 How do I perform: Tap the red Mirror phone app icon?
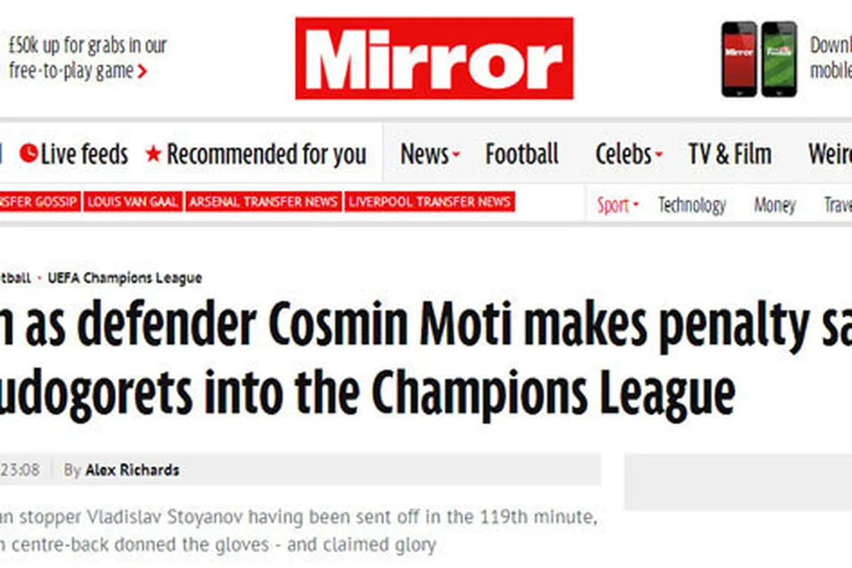click(x=738, y=59)
